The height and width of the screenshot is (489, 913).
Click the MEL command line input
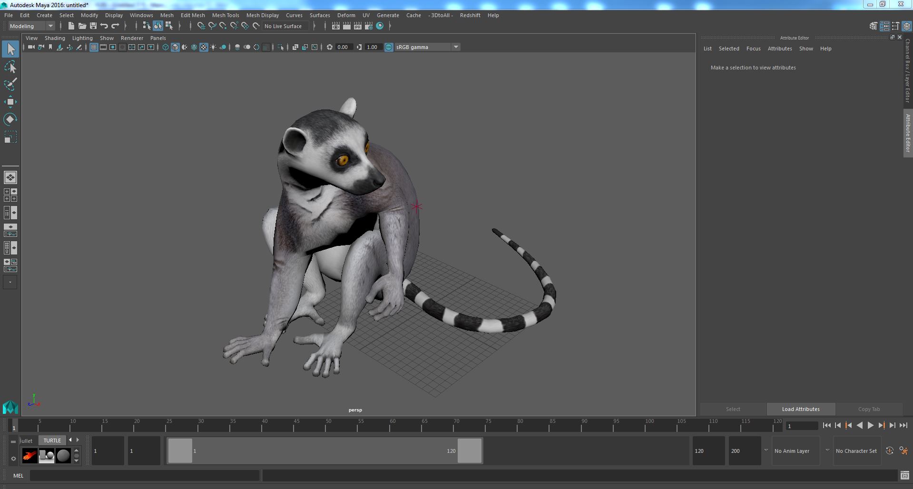point(144,475)
